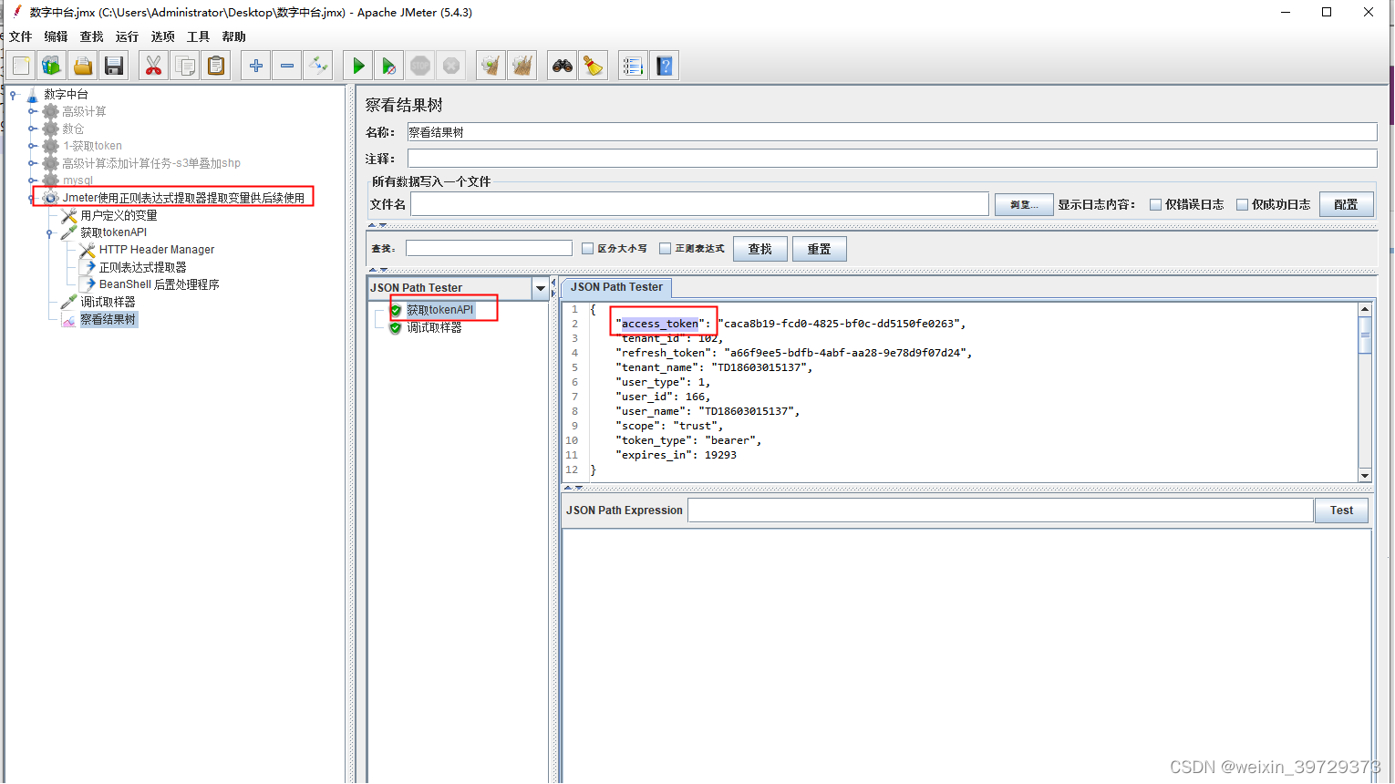Select HTTP Header Manager tree item
The height and width of the screenshot is (784, 1395).
coord(157,250)
